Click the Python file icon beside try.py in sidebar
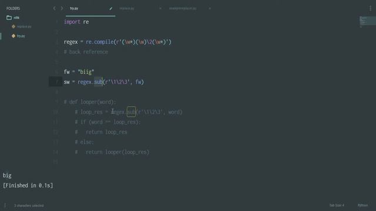 14,36
